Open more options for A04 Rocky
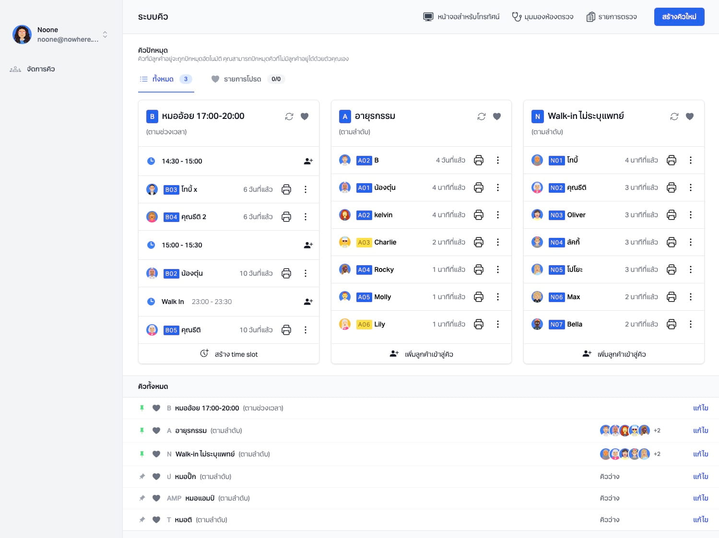The height and width of the screenshot is (538, 719). [497, 269]
